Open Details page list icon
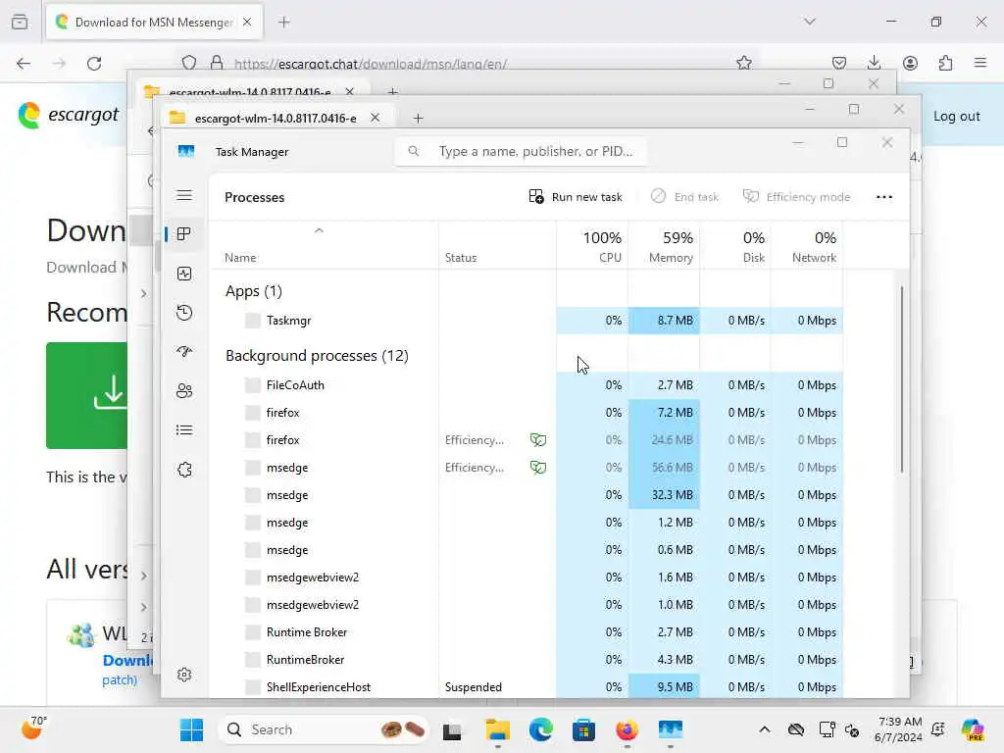This screenshot has width=1004, height=753. [184, 430]
